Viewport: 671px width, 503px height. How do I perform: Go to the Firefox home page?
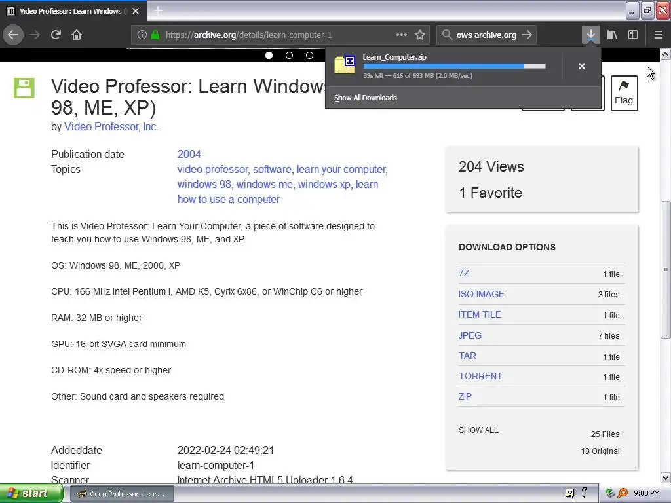tap(77, 35)
